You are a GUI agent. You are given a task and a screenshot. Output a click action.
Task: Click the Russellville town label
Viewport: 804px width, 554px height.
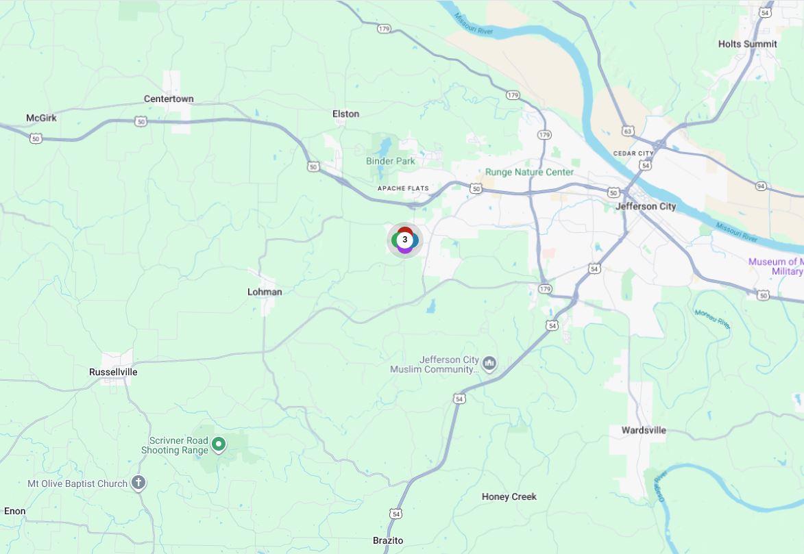[113, 372]
